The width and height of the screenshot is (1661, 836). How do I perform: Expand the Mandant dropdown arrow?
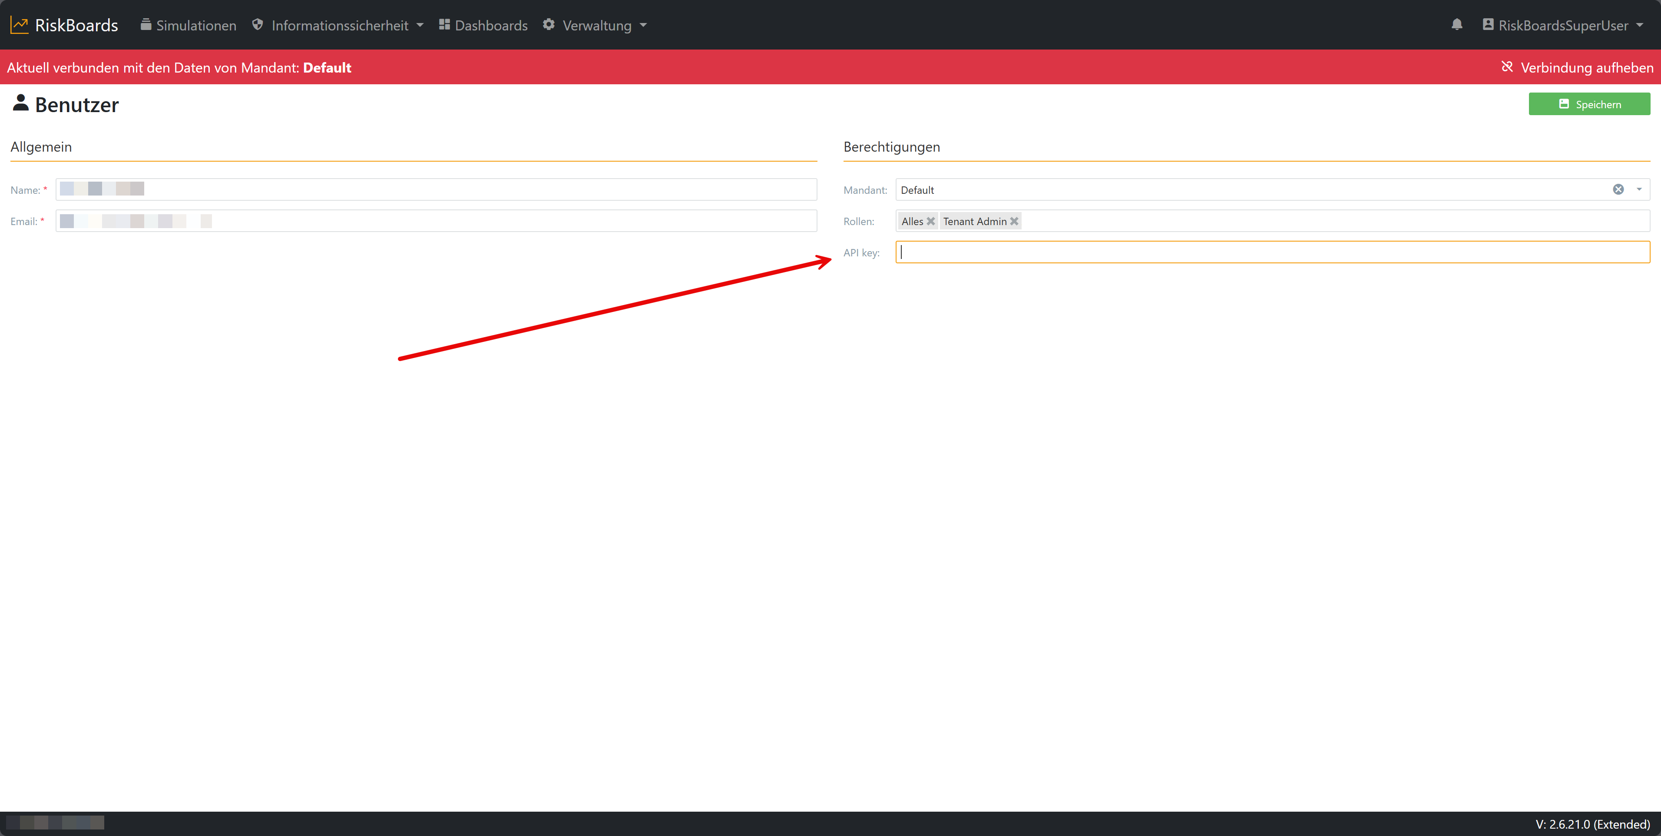[x=1639, y=189]
